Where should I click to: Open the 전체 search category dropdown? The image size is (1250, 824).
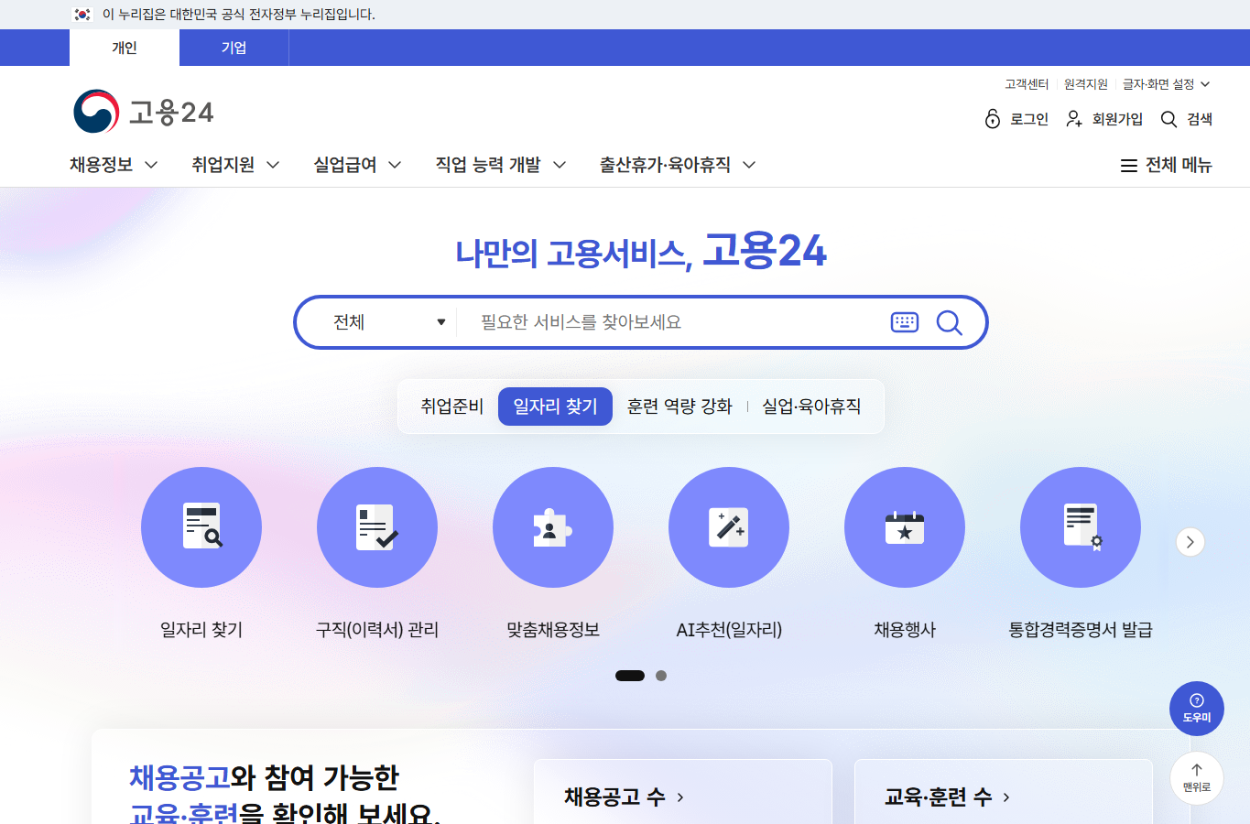tap(389, 322)
